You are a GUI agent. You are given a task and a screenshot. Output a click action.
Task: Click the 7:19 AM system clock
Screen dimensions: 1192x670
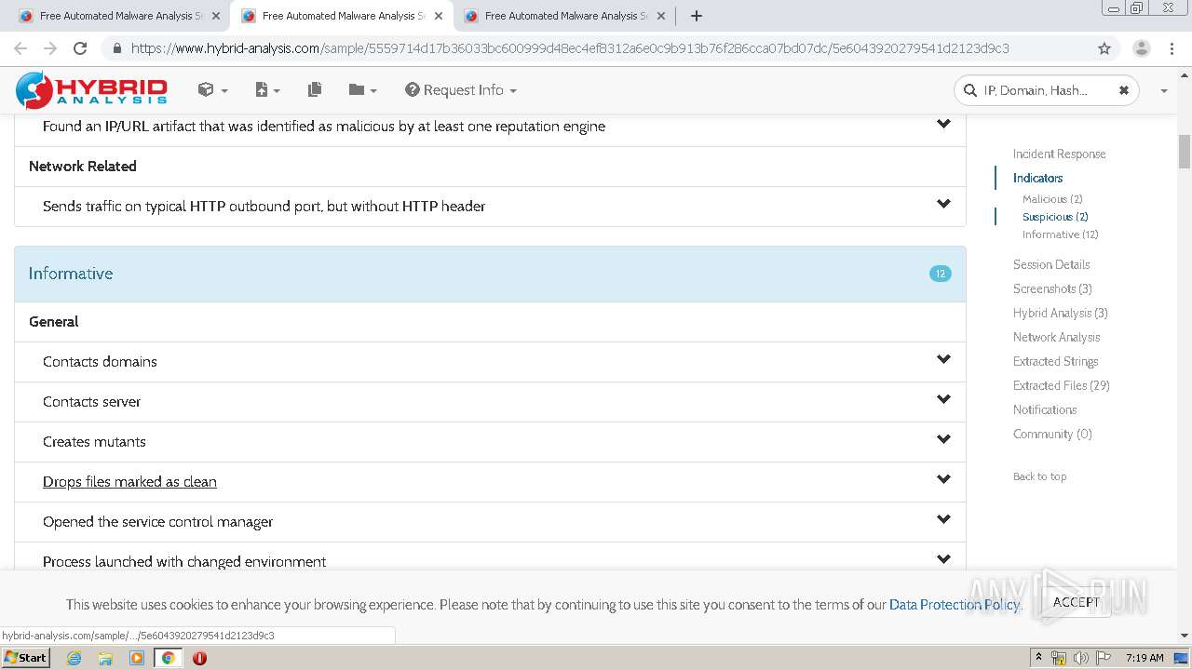click(x=1145, y=658)
